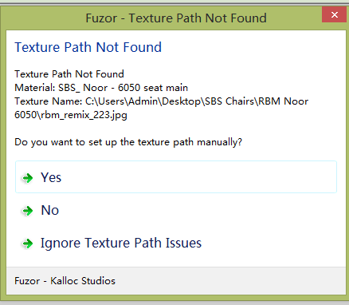
Task: Click the manual texture path question text
Action: pos(128,142)
